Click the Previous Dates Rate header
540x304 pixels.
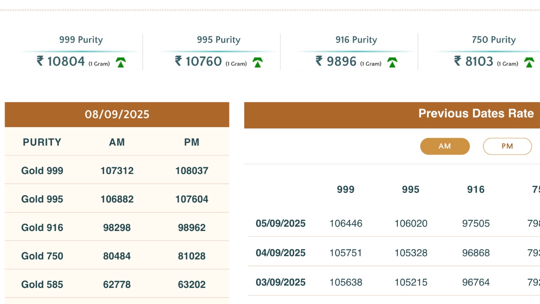click(x=476, y=114)
